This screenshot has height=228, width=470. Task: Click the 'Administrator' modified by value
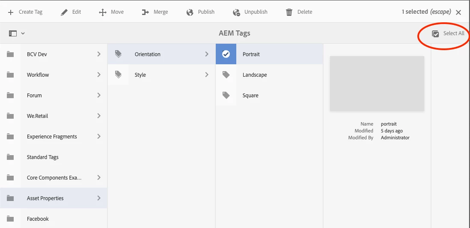tap(395, 138)
